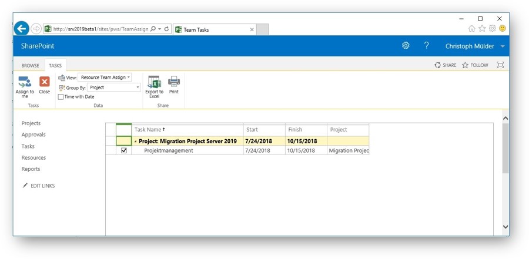The height and width of the screenshot is (259, 529).
Task: Open the browser tools gear icon
Action: pos(492,29)
